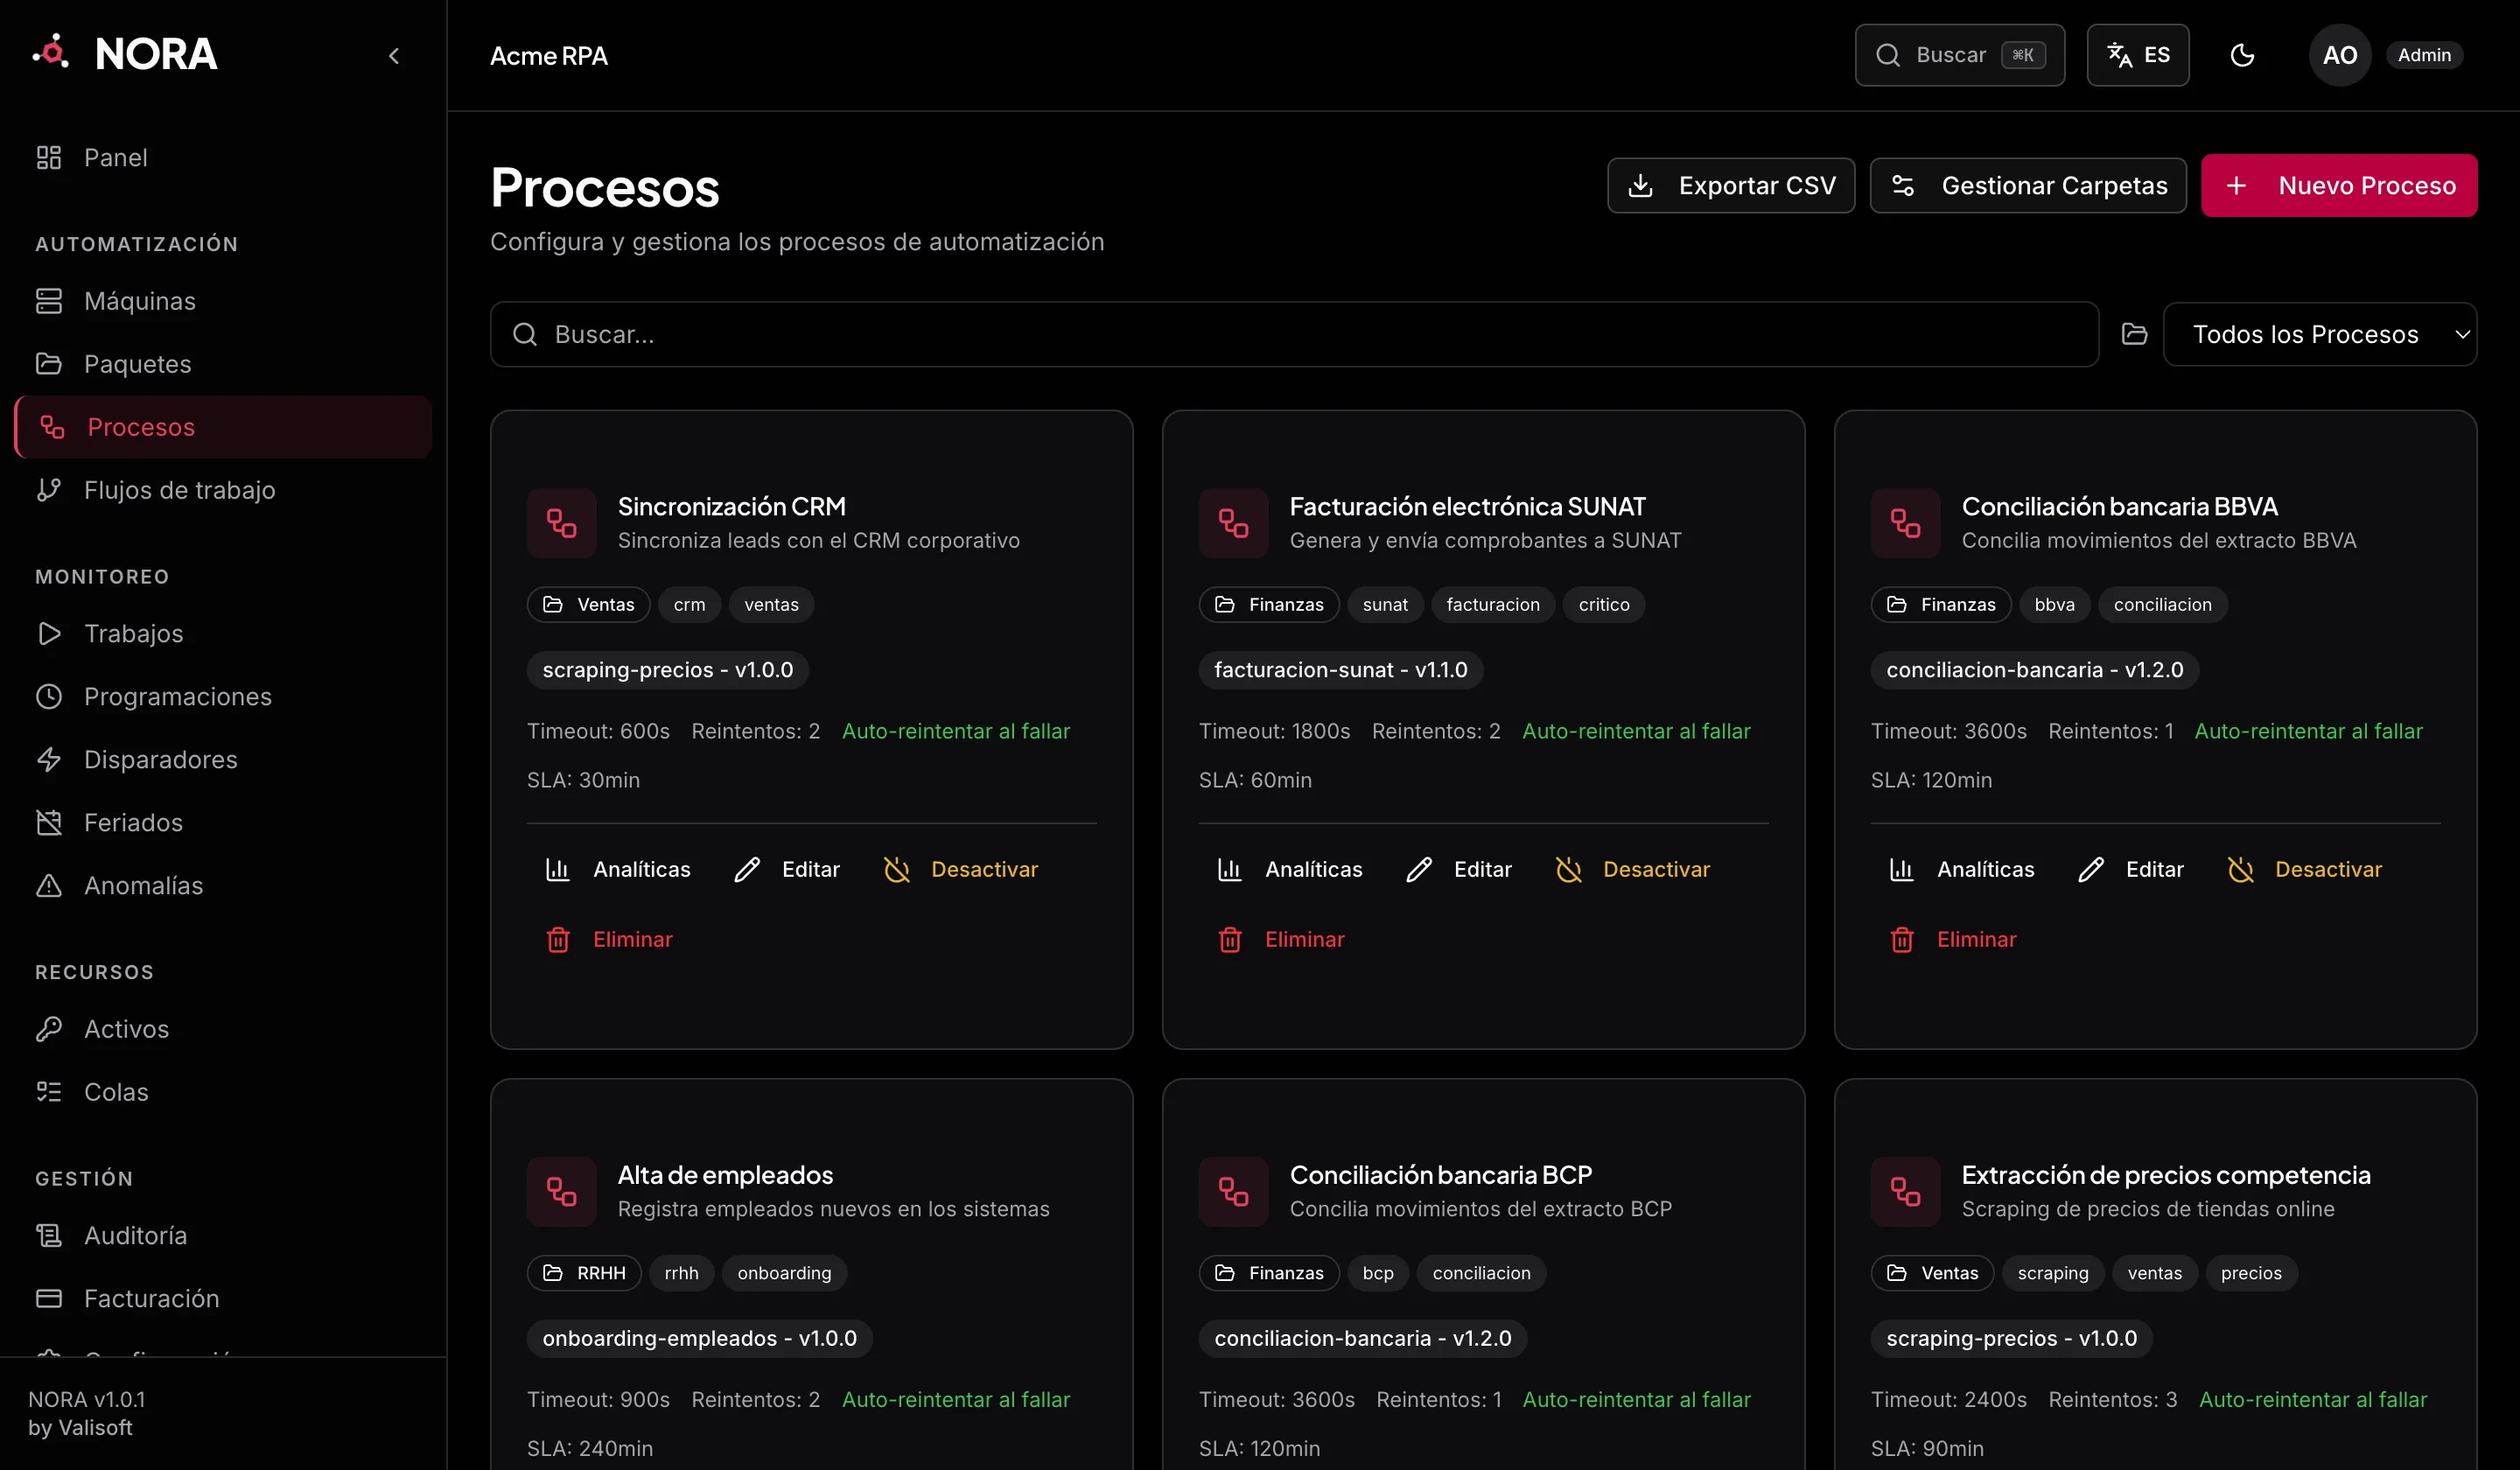
Task: Click the Sincronización CRM process icon
Action: [x=561, y=523]
